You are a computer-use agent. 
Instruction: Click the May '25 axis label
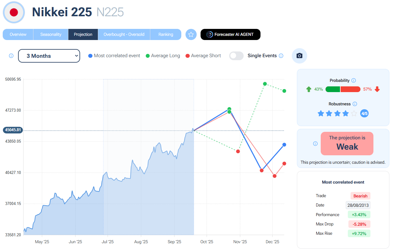point(42,242)
